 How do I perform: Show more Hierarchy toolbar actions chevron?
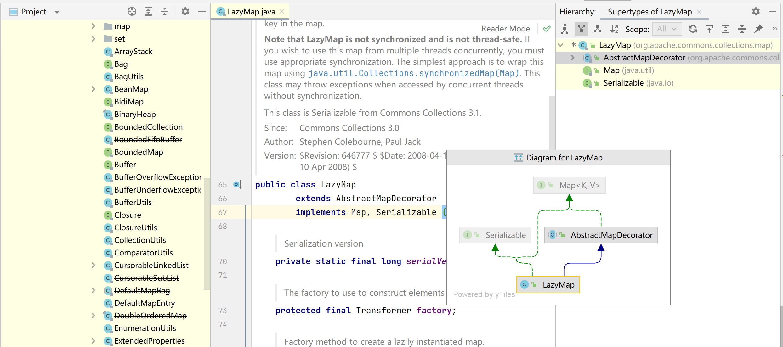point(775,29)
